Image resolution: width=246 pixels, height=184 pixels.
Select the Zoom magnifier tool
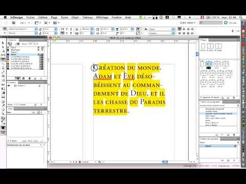tap(3, 113)
